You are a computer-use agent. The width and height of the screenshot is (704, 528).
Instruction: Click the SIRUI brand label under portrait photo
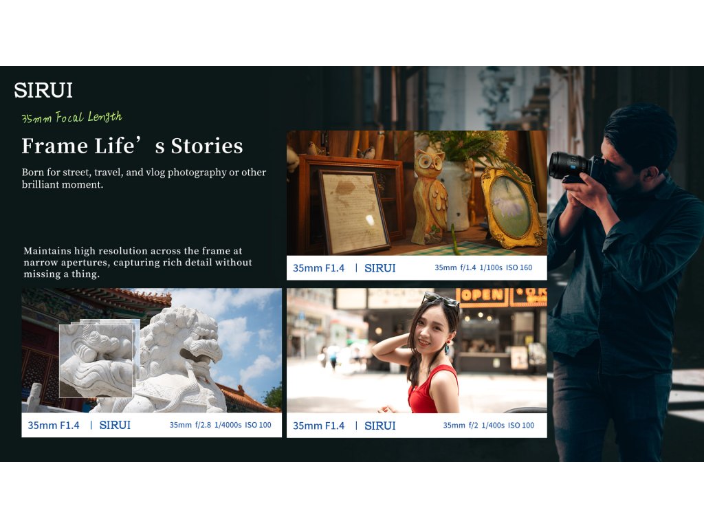tap(379, 426)
